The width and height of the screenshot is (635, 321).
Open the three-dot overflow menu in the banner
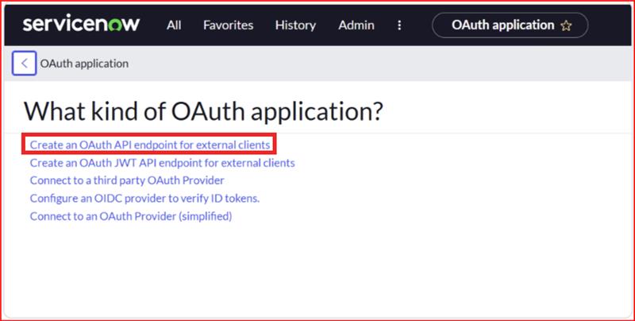click(x=398, y=25)
